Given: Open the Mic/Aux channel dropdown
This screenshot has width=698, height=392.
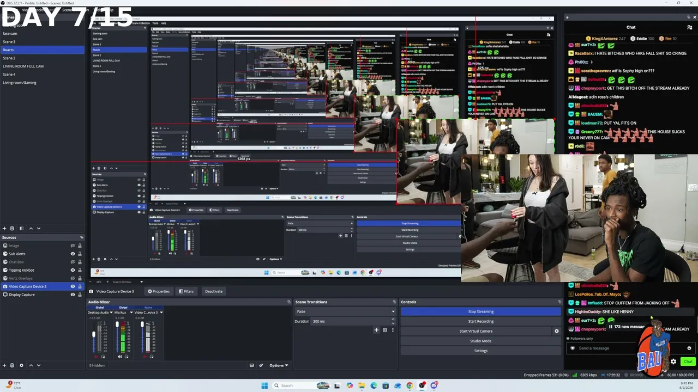Looking at the screenshot, I should pos(131,313).
